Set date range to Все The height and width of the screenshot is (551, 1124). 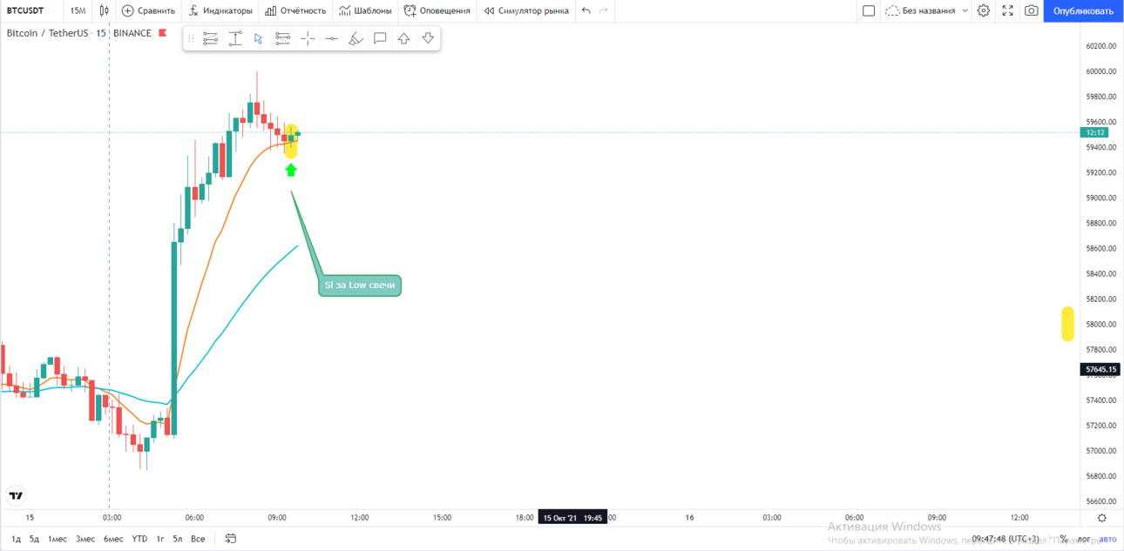198,539
